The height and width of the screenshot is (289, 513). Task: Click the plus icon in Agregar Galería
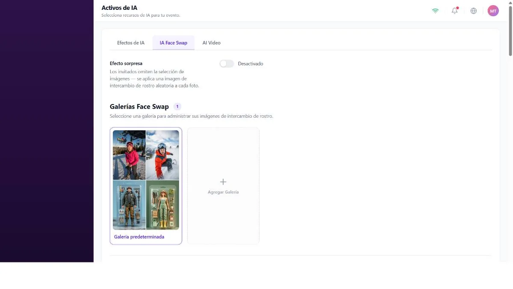click(223, 182)
